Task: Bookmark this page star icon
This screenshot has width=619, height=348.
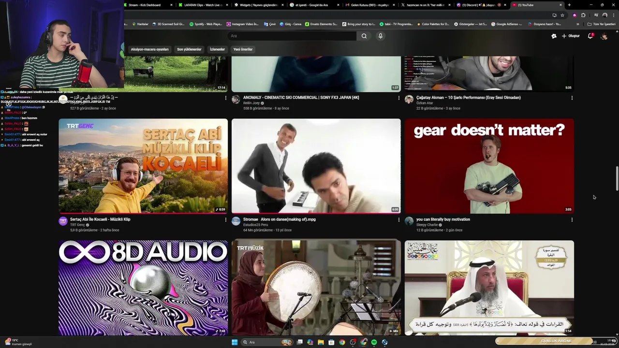Action: point(562,15)
